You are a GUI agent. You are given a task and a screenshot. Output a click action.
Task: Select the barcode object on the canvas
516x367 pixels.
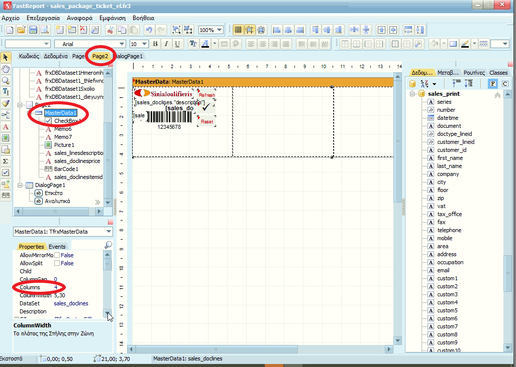[169, 120]
